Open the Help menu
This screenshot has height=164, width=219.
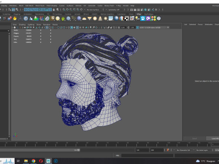[132, 5]
